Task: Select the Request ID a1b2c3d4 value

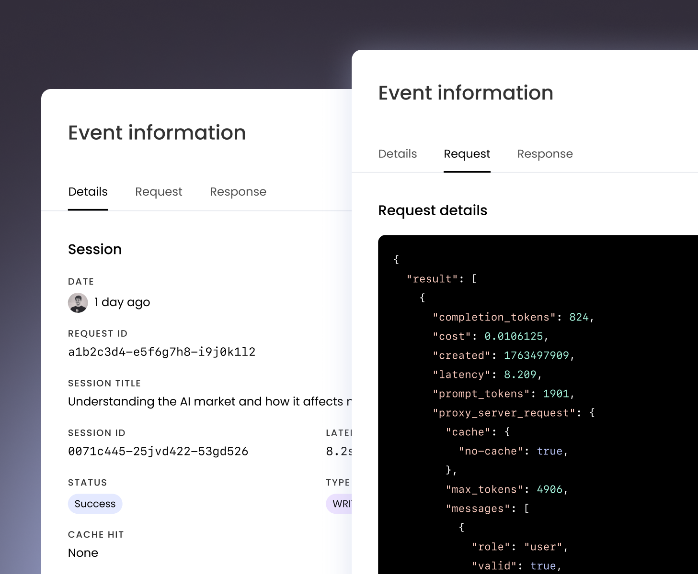Action: click(x=162, y=352)
